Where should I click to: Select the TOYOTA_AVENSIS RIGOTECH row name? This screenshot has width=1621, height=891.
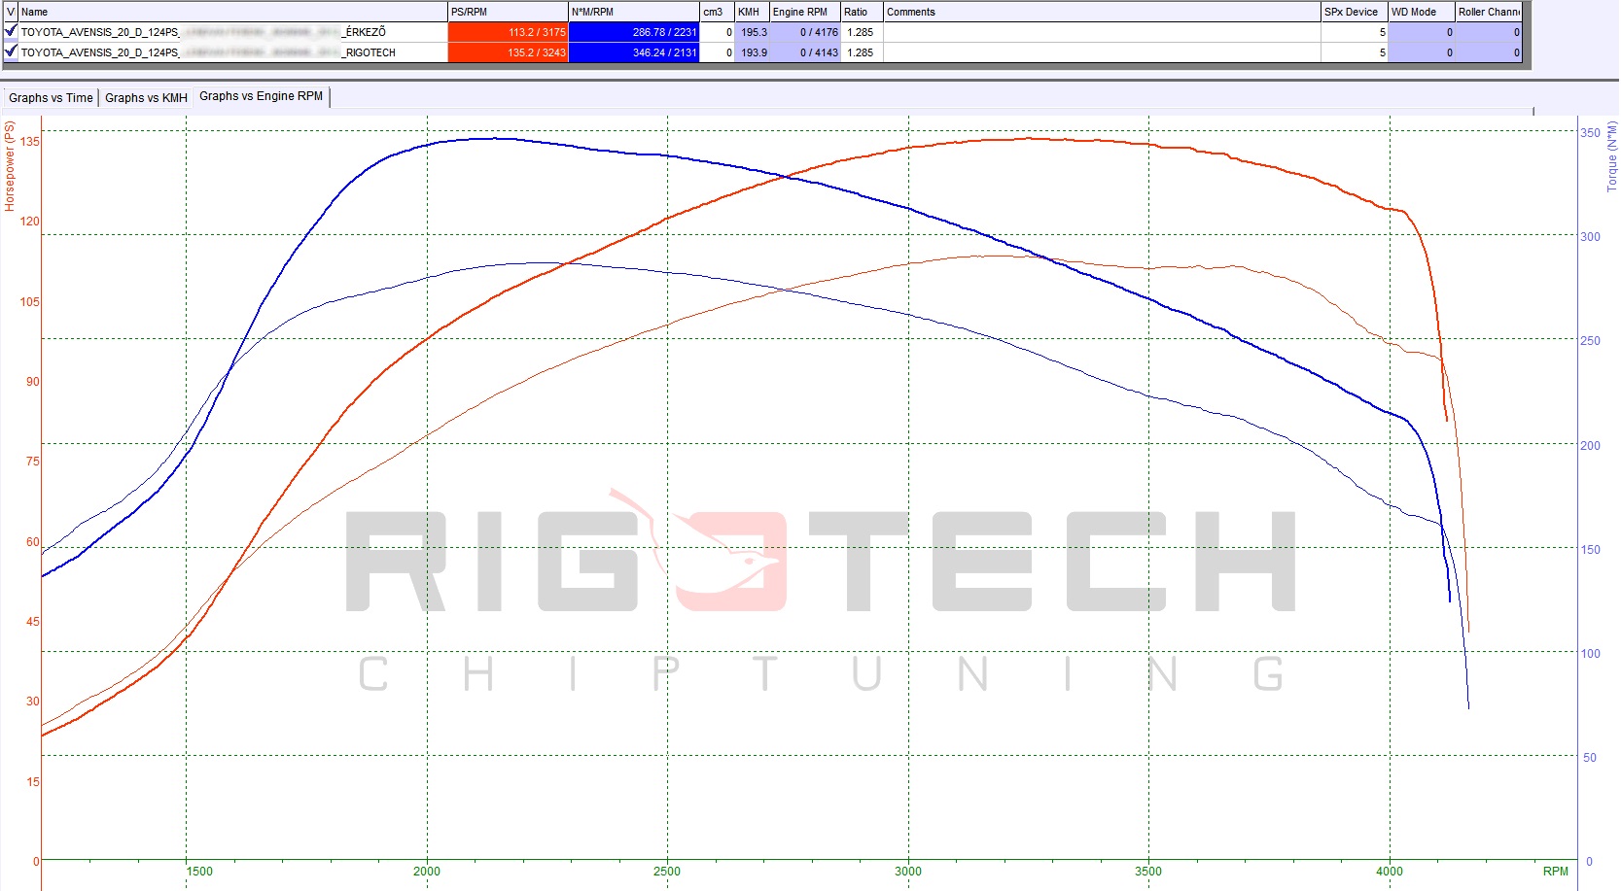coord(233,52)
